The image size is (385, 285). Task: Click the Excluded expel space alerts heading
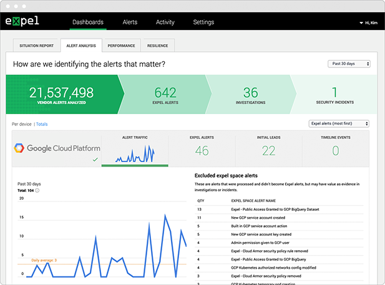(x=226, y=175)
